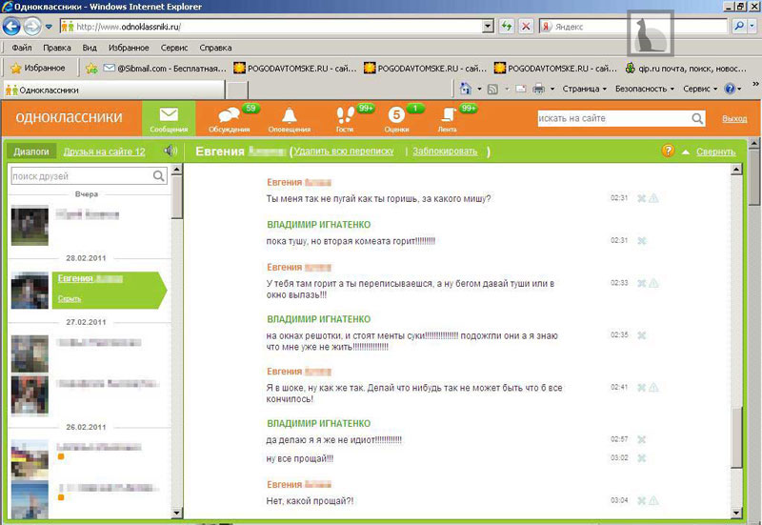Click the поиск друзей search field
762x525 pixels.
[82, 176]
